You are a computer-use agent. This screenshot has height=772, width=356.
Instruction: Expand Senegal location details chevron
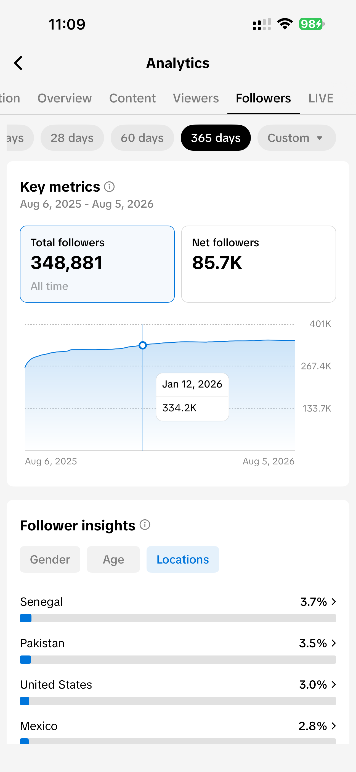(x=334, y=602)
